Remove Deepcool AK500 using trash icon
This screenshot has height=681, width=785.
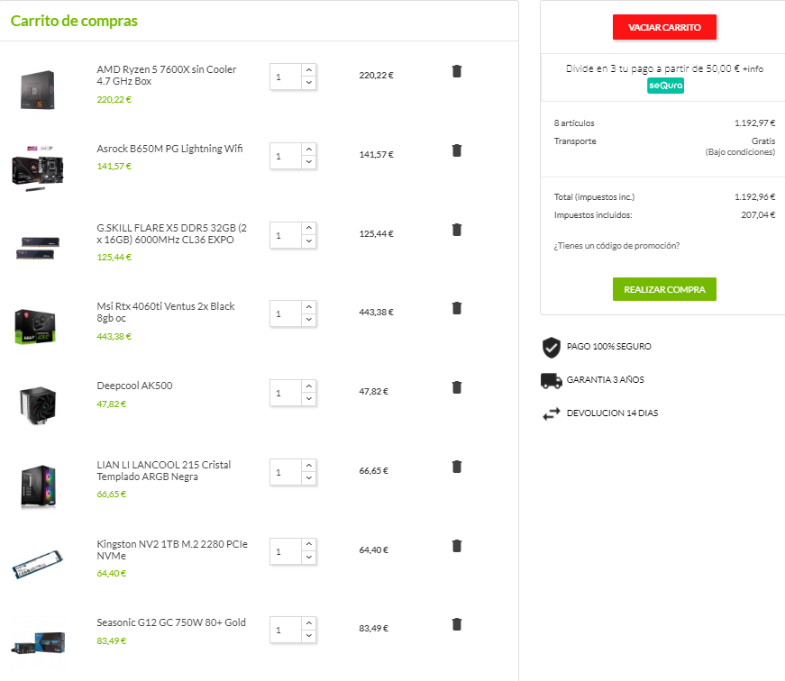pos(457,387)
